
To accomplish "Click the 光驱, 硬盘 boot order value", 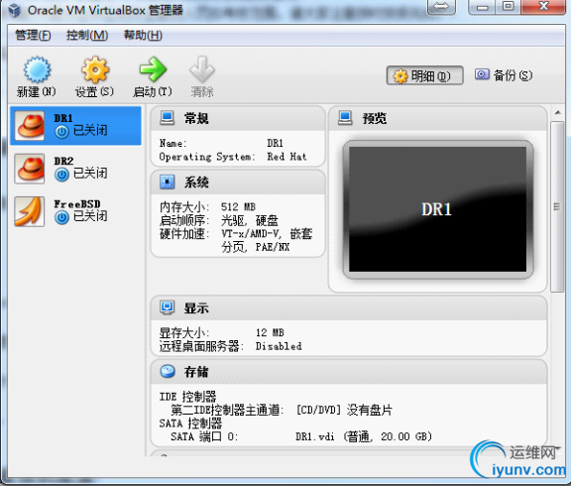I will coord(250,221).
